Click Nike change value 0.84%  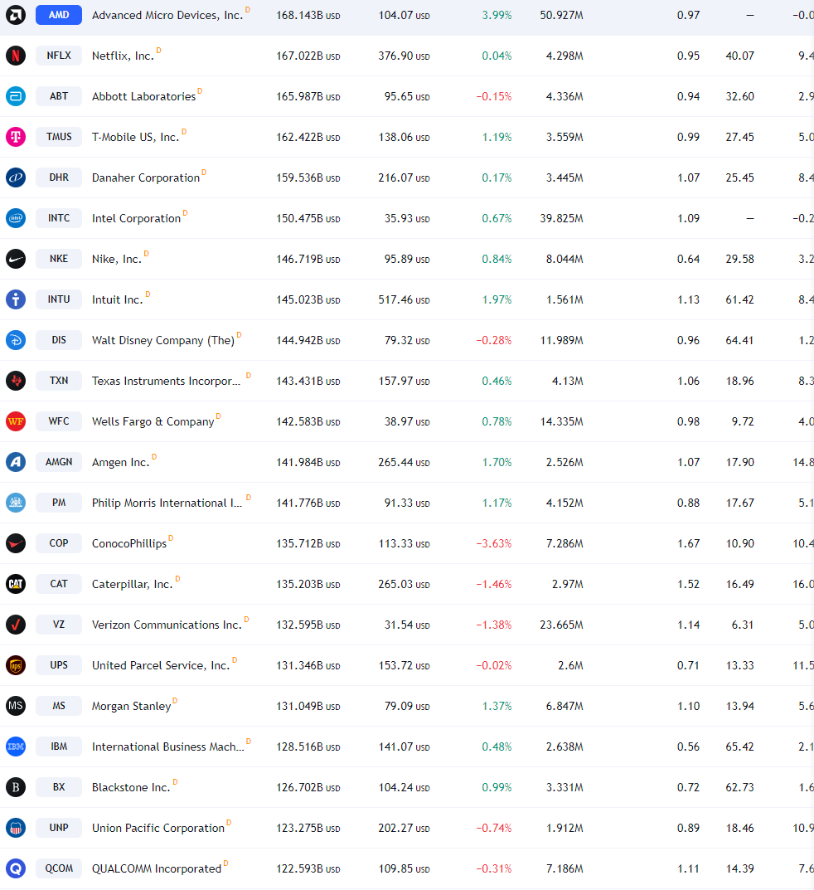(x=497, y=260)
